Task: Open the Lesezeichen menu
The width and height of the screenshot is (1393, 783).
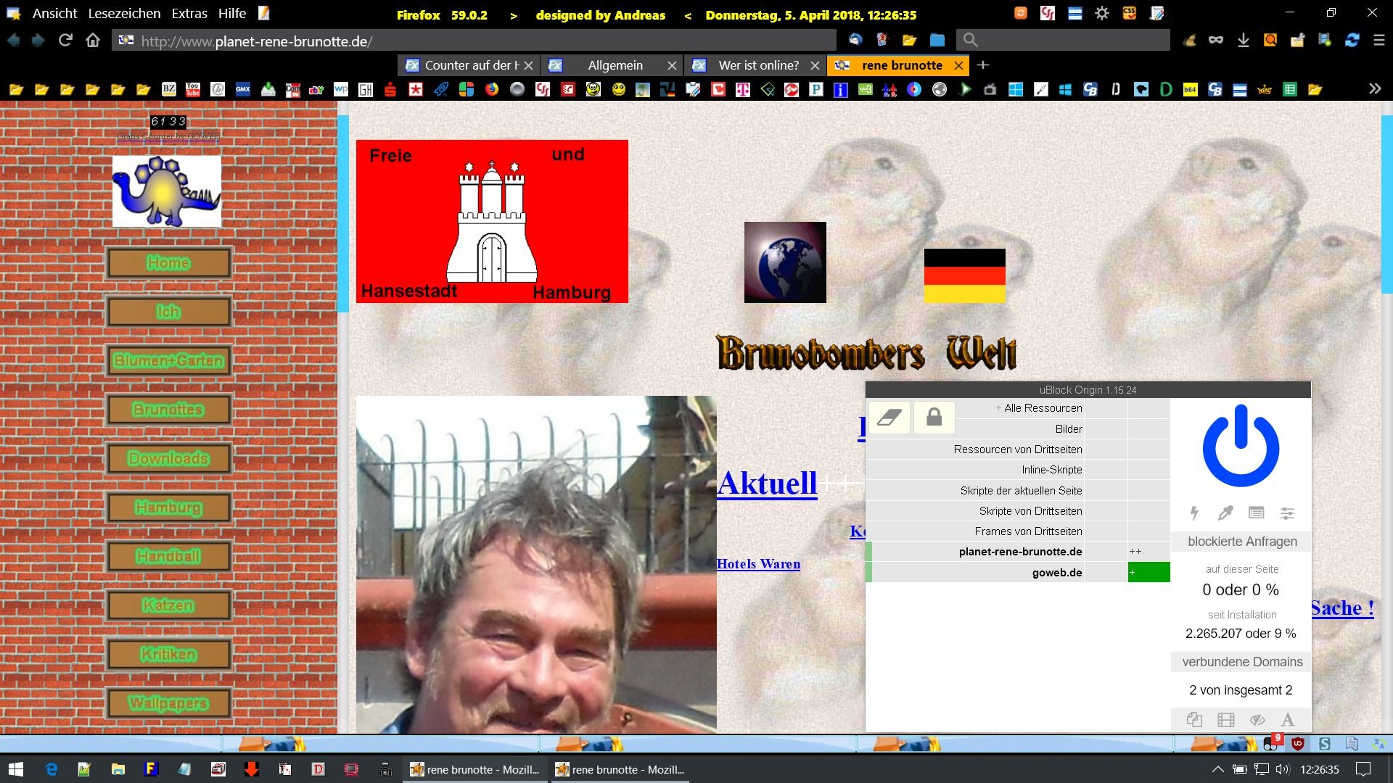Action: tap(124, 14)
